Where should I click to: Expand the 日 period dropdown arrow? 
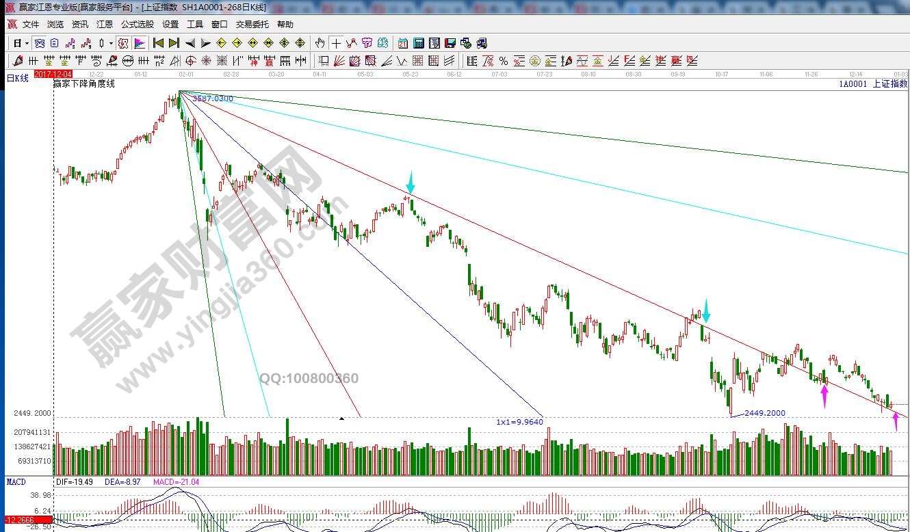pos(27,43)
